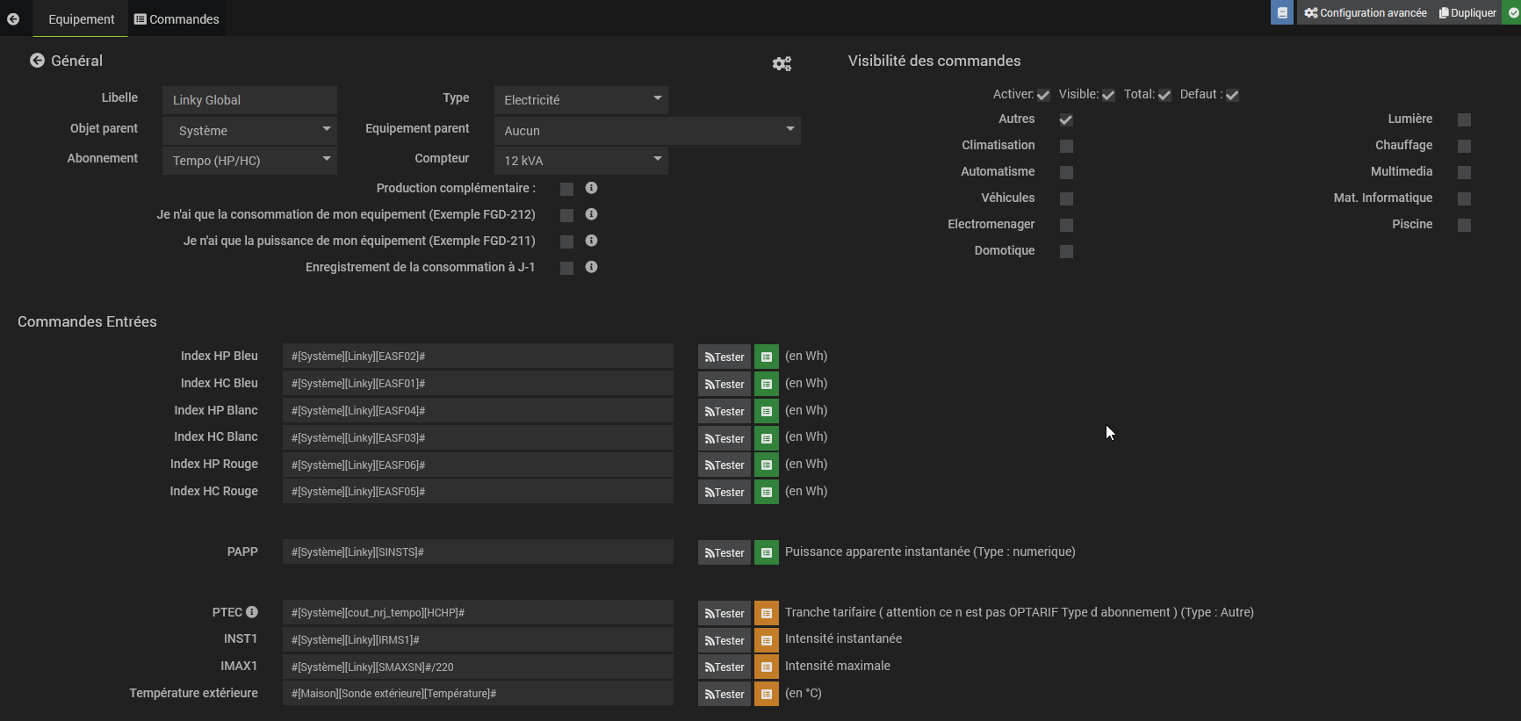Check the Véhicules category checkbox
Image resolution: width=1521 pixels, height=721 pixels.
tap(1066, 198)
